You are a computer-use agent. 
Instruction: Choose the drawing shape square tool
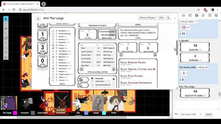point(6,29)
